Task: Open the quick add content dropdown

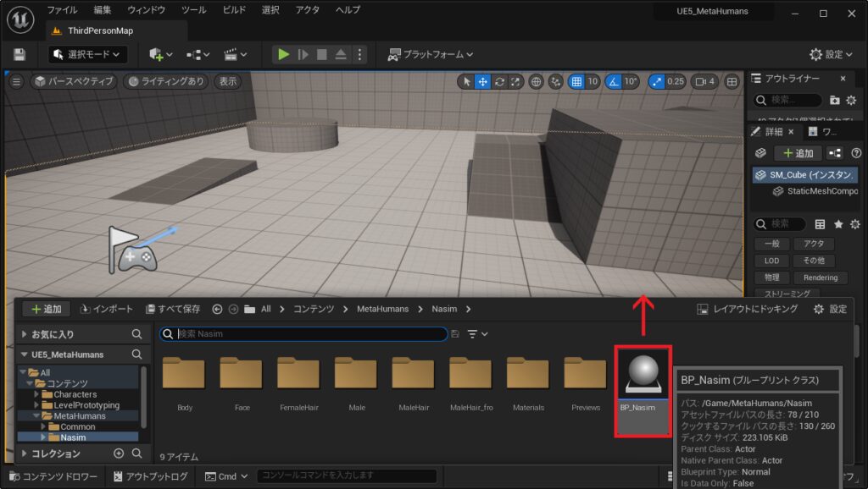Action: pos(160,54)
